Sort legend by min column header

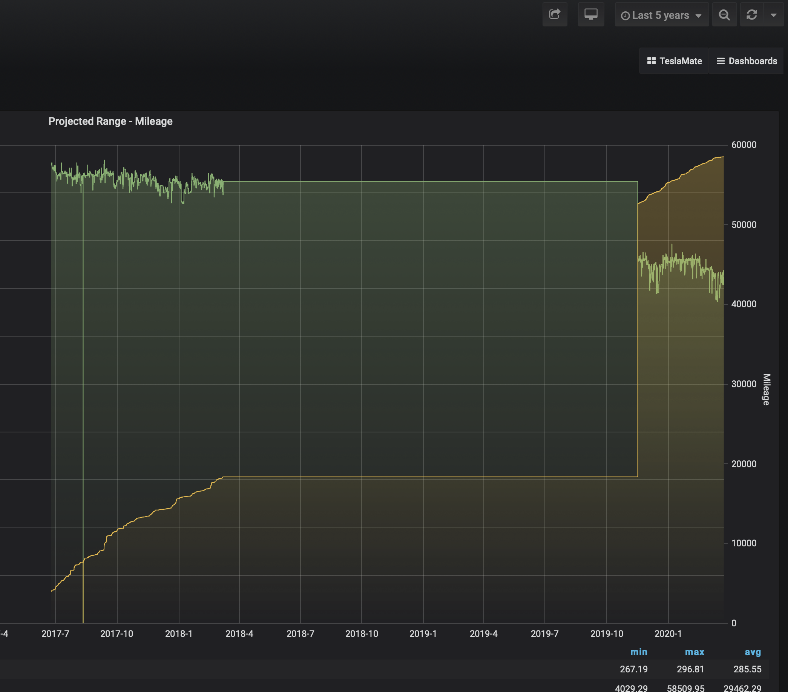point(639,652)
